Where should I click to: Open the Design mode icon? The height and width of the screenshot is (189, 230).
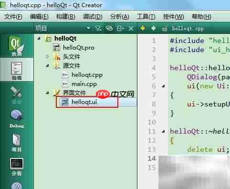coord(17,94)
